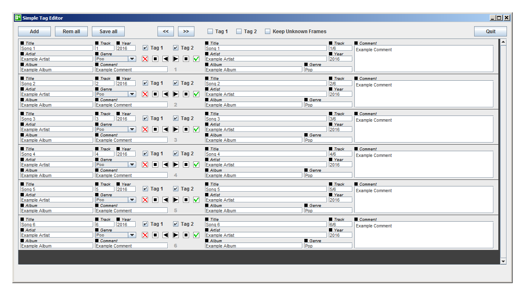The image size is (525, 295).
Task: Click the red X icon in Song 1 row
Action: coord(145,59)
